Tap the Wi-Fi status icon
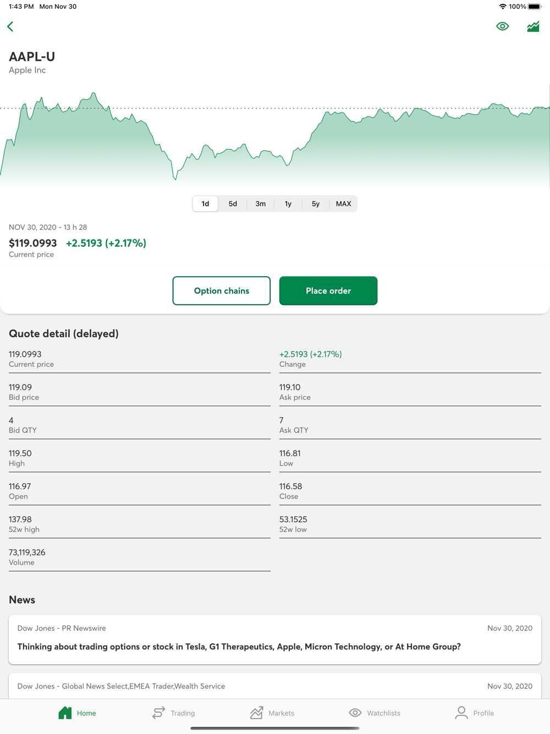 point(502,7)
